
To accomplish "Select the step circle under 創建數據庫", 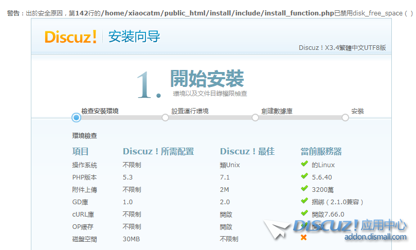I will 255,118.
